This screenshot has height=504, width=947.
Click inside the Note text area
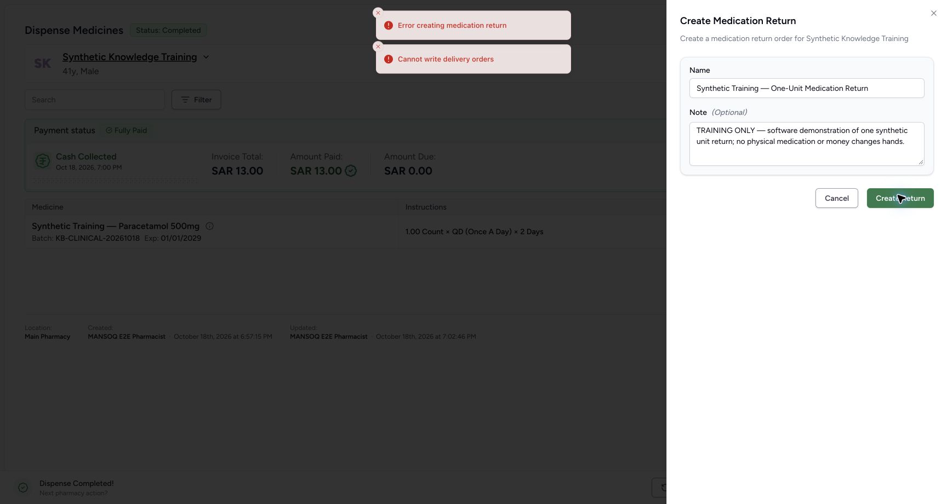(807, 144)
